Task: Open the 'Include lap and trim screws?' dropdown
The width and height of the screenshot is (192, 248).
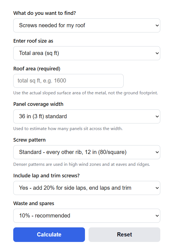Action: [87, 188]
